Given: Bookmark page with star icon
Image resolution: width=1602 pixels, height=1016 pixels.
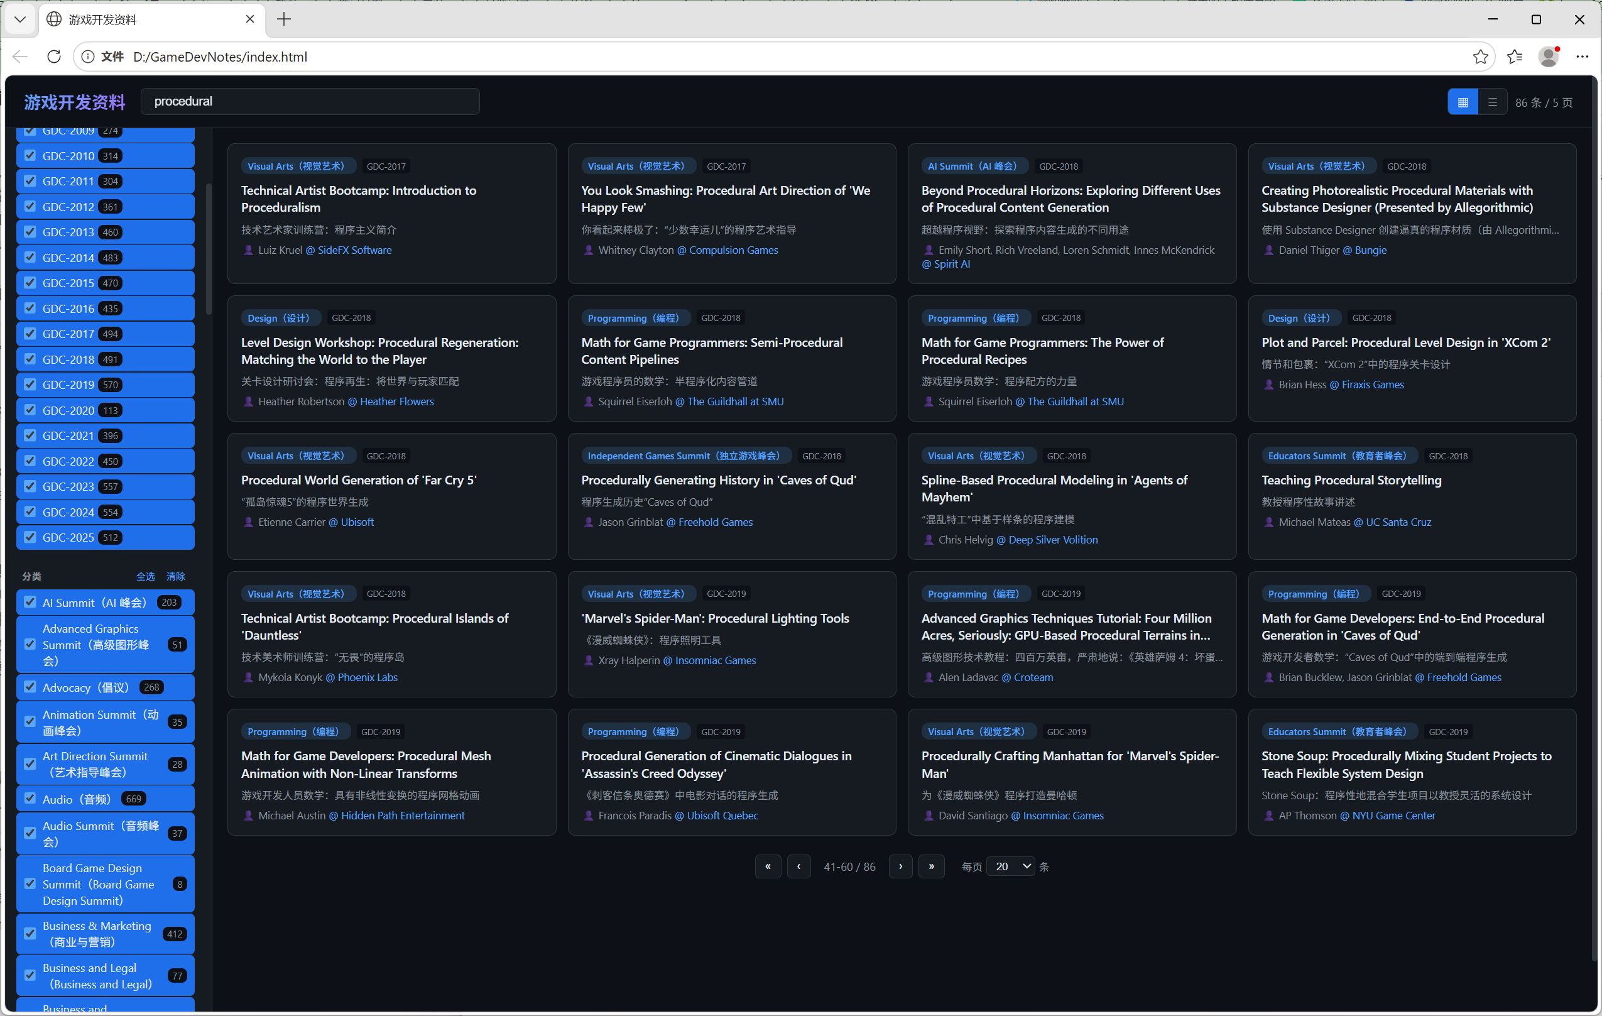Looking at the screenshot, I should 1479,57.
